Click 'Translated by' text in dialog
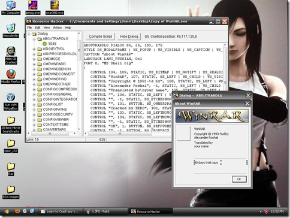290x218 pixels. tap(203, 143)
